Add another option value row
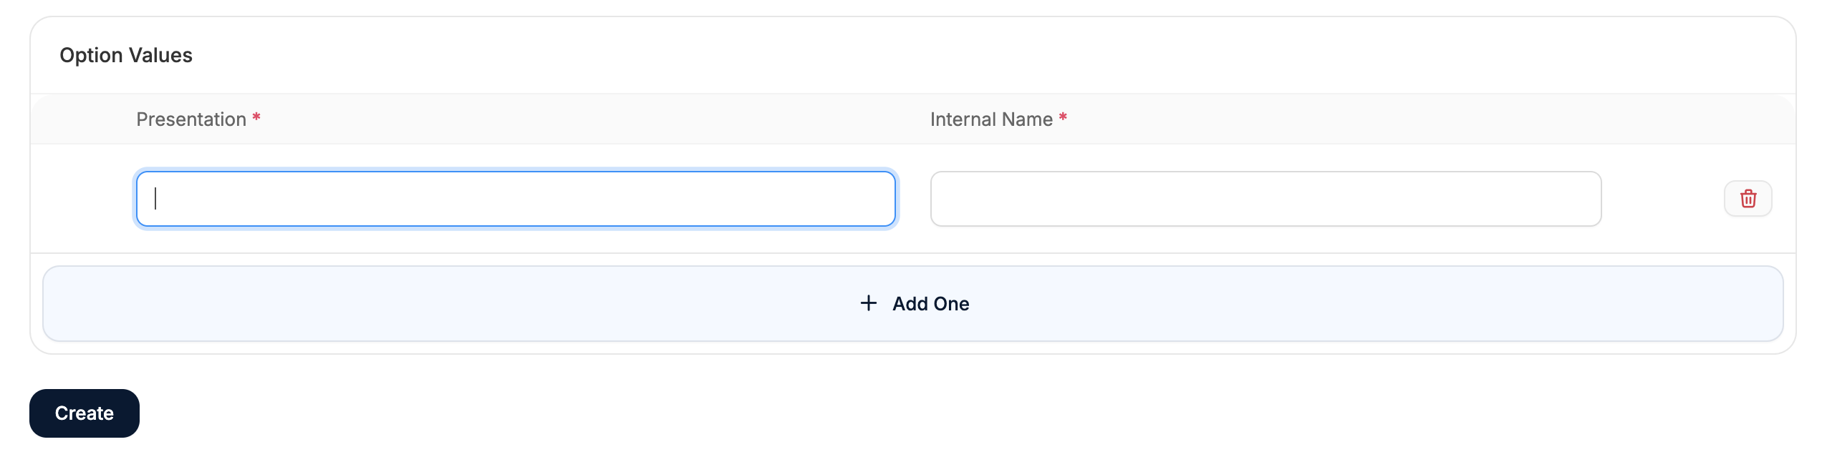 coord(912,303)
